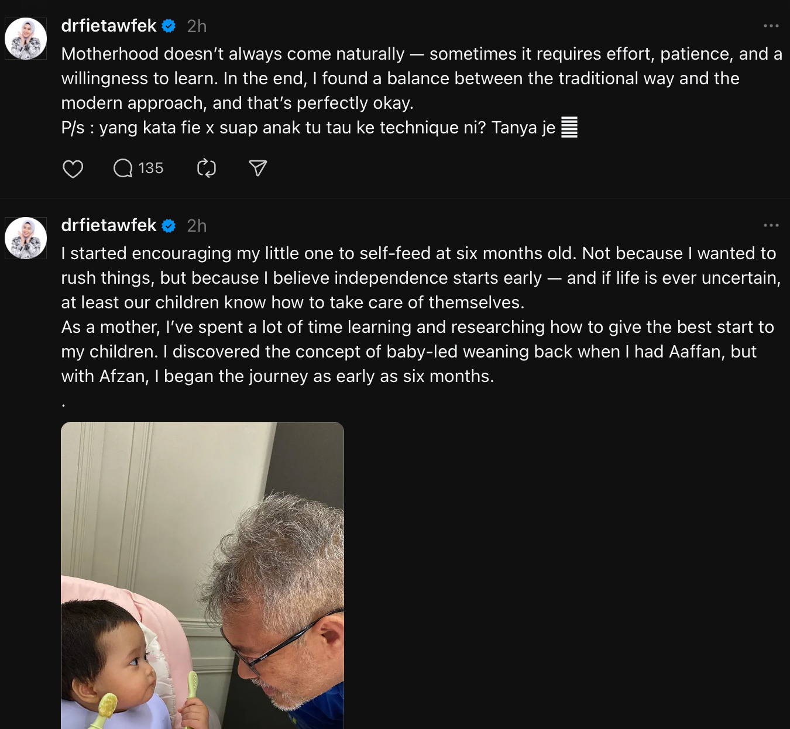Image resolution: width=790 pixels, height=729 pixels.
Task: Click the verified checkmark on the second post
Action: [x=169, y=226]
